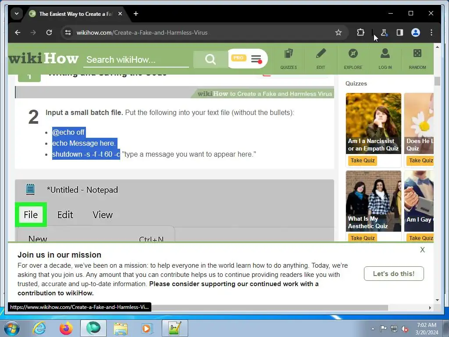Launch Firefox from the taskbar
449x337 pixels.
[x=66, y=328]
